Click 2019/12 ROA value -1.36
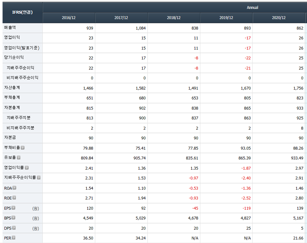 246,188
